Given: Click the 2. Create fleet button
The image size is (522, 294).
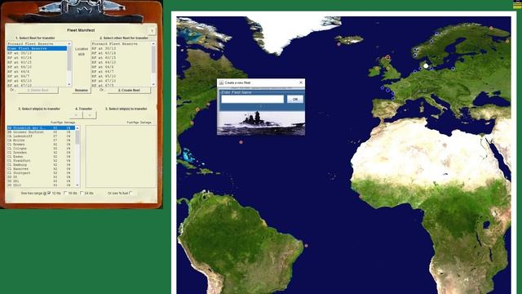Looking at the screenshot, I should coord(129,91).
